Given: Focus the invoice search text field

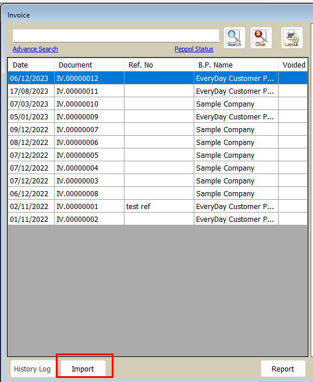Looking at the screenshot, I should point(116,36).
